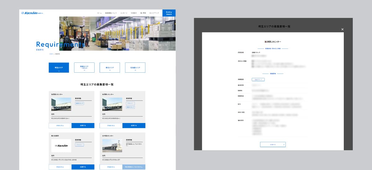Click the blue Entry button in header
This screenshot has height=170, width=372.
click(169, 13)
